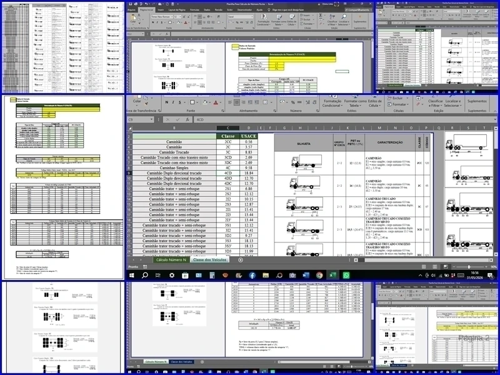Click Cancel entry X beside center formula bar

click(167, 119)
